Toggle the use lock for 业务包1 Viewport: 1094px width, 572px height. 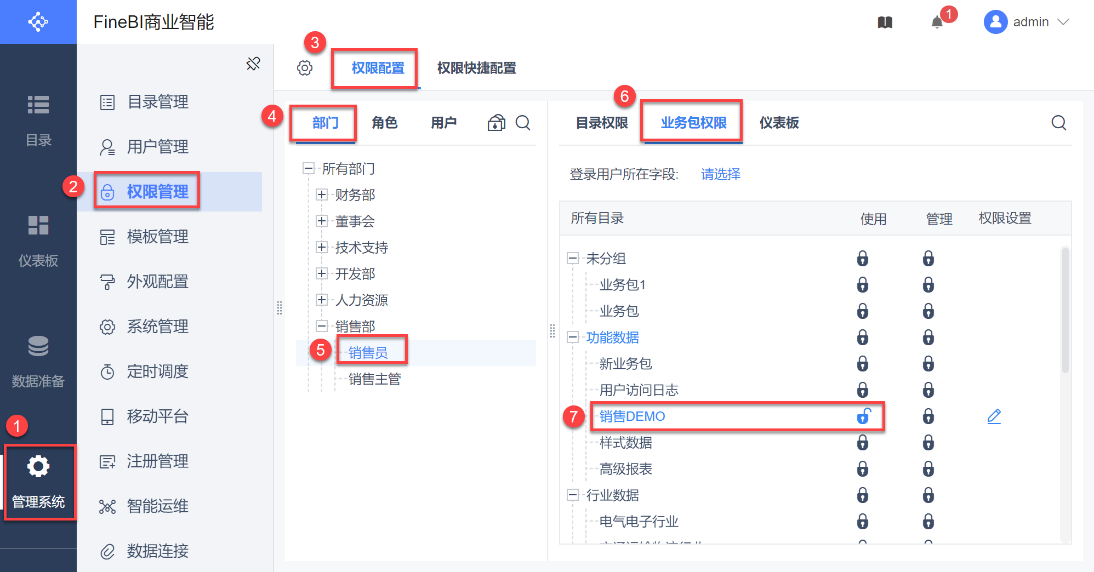coord(863,285)
